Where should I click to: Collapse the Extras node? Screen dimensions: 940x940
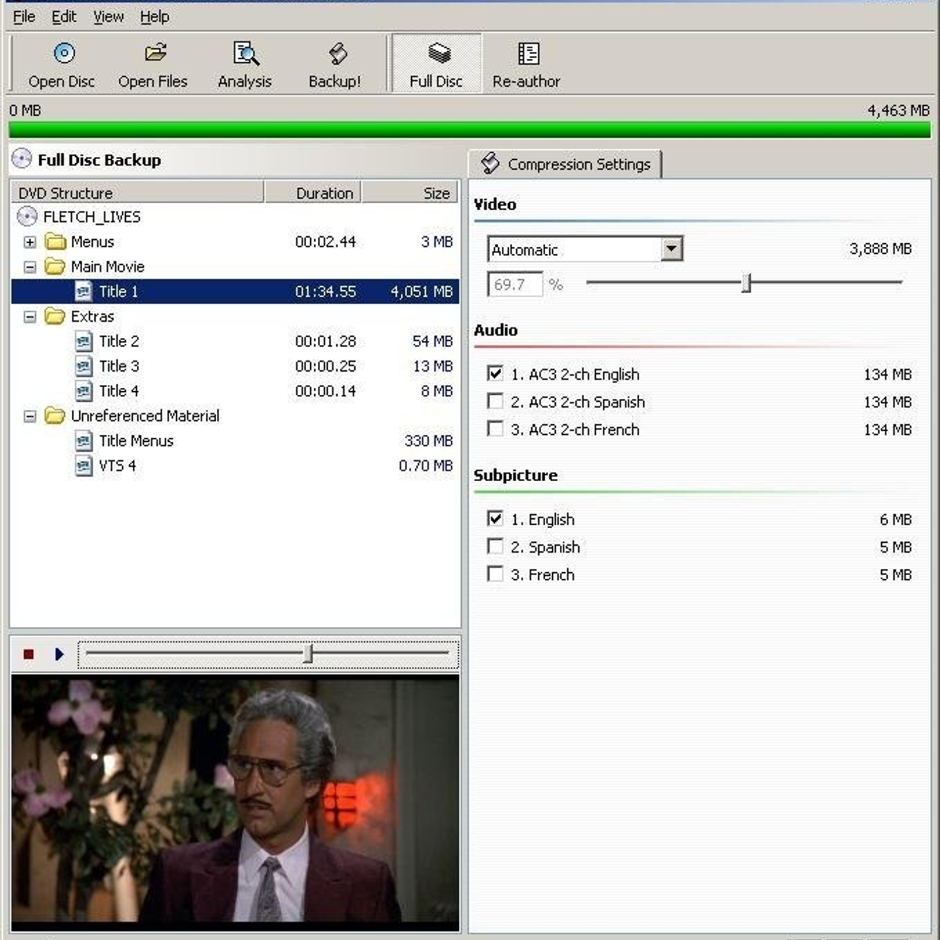pyautogui.click(x=30, y=317)
